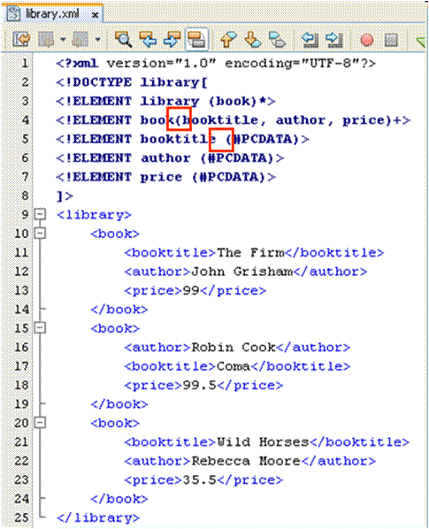Select the library.xml editor tab
429x529 pixels.
52,14
